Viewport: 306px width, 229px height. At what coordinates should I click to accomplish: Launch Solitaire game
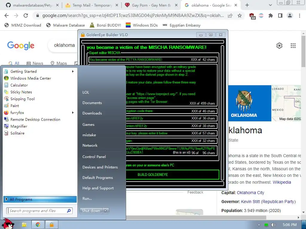[x=17, y=133]
